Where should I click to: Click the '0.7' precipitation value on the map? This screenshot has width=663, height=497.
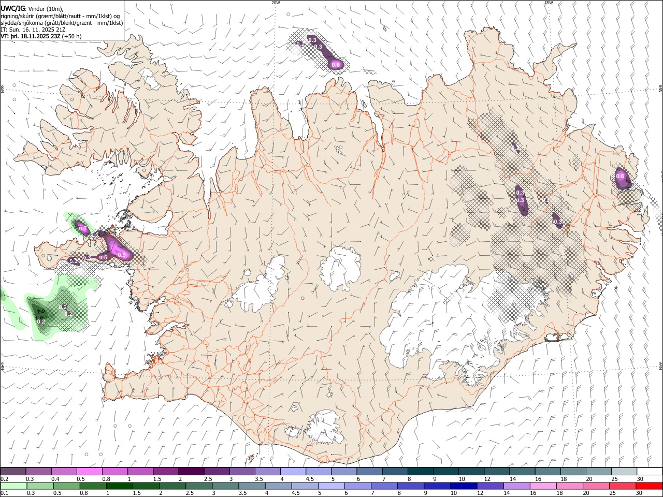[82, 228]
